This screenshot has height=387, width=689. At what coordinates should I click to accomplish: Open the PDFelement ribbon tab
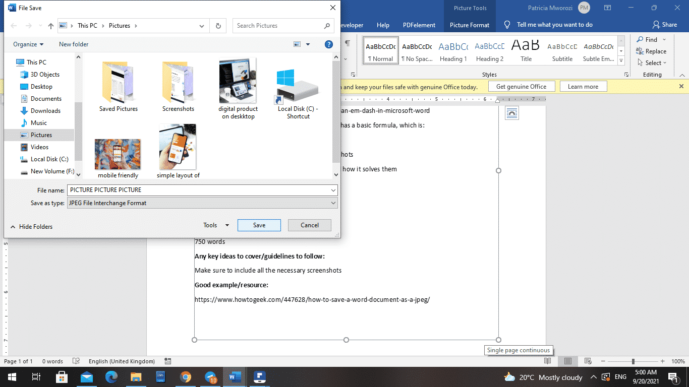click(x=420, y=24)
